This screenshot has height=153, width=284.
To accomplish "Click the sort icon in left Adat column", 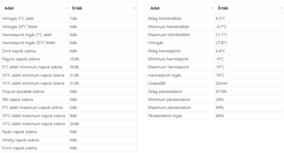I will pos(66,8).
